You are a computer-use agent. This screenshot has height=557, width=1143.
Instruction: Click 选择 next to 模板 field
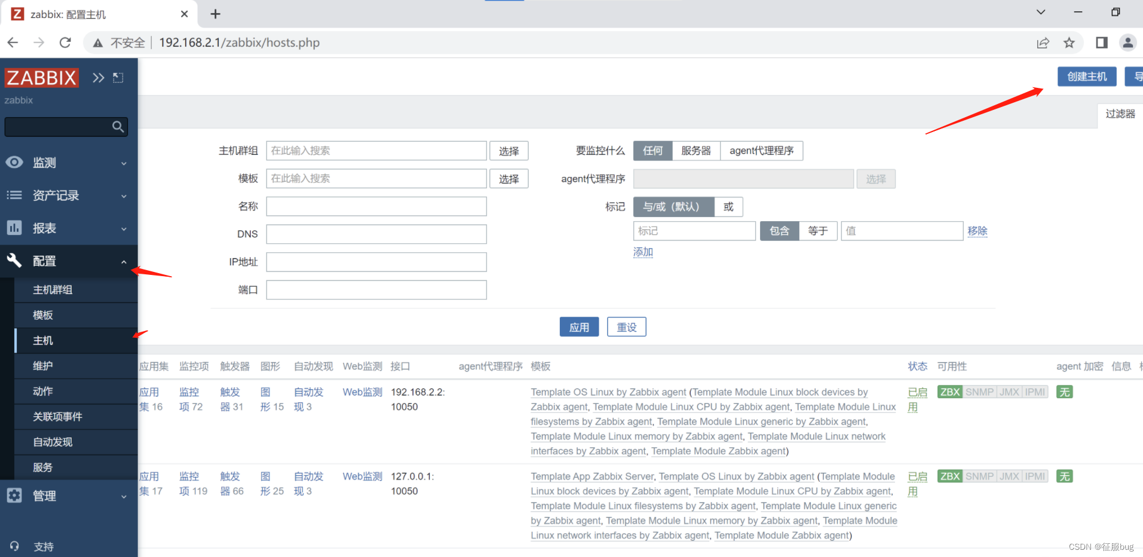click(509, 179)
